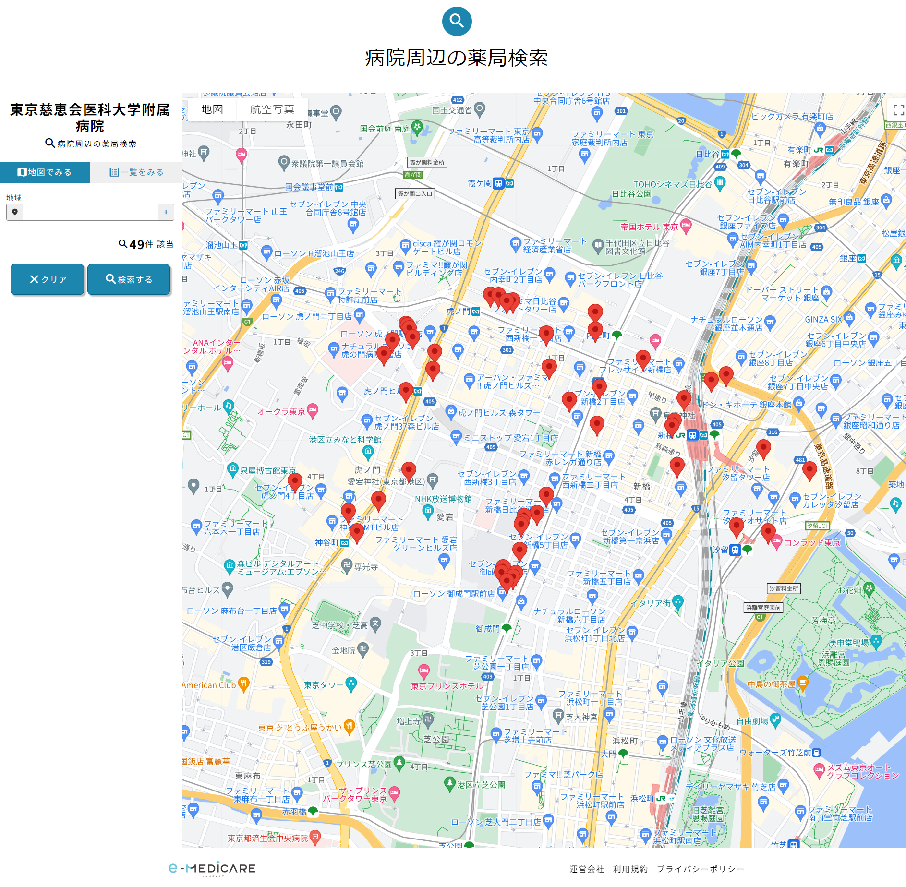Click the NHK放送博物館 museum marker
The image size is (906, 887).
click(428, 512)
